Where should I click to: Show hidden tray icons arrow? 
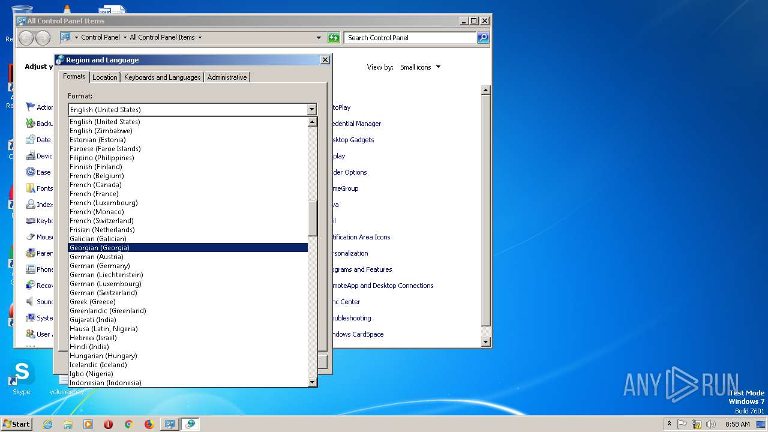pyautogui.click(x=669, y=424)
